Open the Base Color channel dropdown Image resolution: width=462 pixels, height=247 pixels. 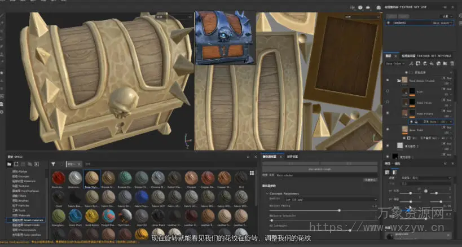click(x=394, y=64)
